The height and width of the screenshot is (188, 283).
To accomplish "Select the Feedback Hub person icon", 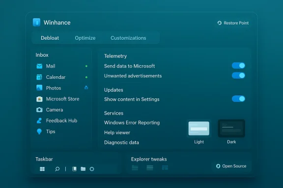I will (x=39, y=120).
